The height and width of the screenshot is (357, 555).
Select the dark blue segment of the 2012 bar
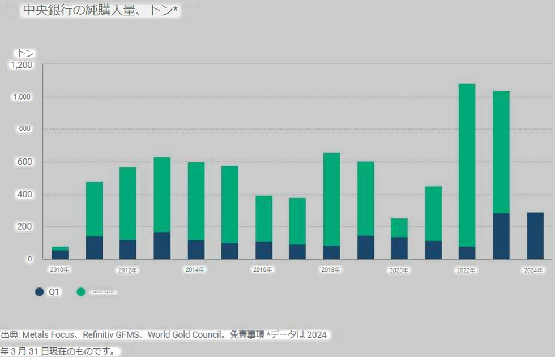pyautogui.click(x=127, y=250)
